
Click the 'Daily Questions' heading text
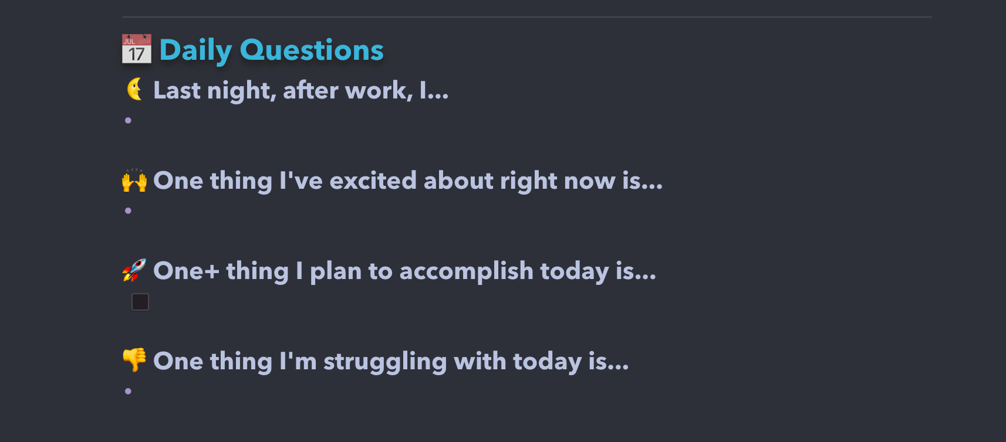271,50
